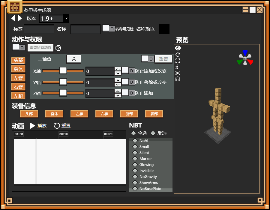Toggle the switch beside 重置 button
Image resolution: width=270 pixels, height=210 pixels.
point(148,59)
